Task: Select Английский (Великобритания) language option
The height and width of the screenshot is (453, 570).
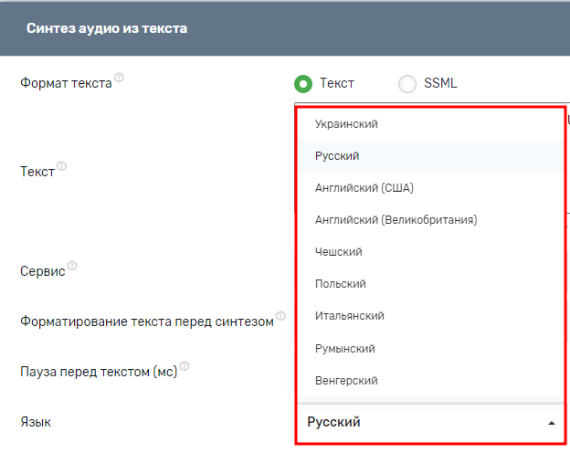Action: point(396,220)
